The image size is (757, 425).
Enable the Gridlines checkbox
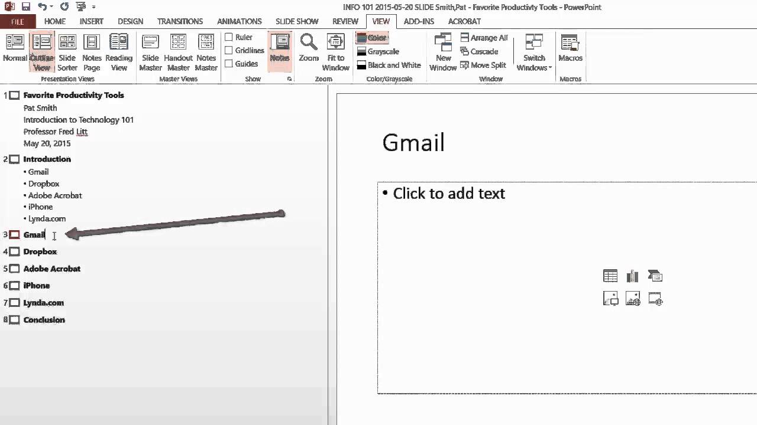coord(229,51)
